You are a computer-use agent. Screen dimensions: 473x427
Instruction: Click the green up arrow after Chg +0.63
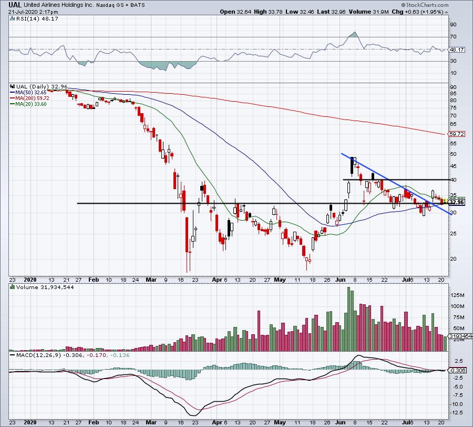coord(446,12)
